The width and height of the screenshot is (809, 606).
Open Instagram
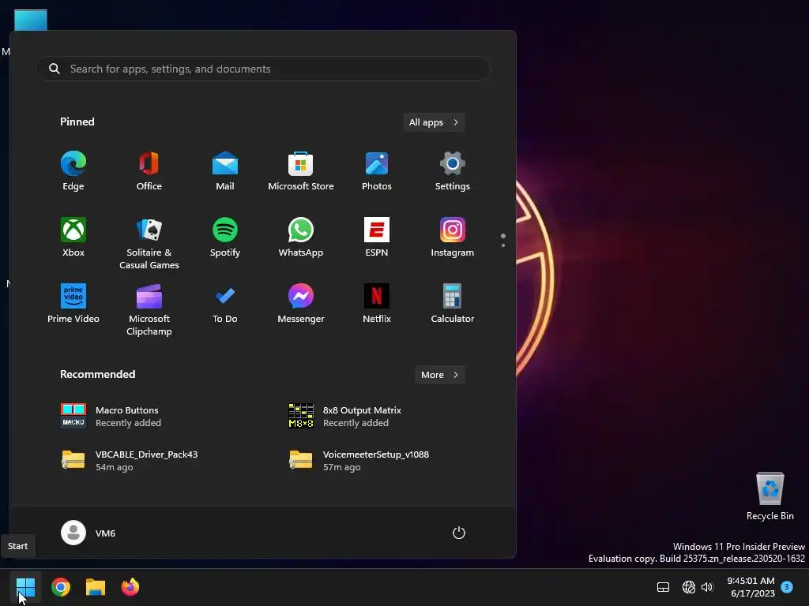tap(453, 237)
